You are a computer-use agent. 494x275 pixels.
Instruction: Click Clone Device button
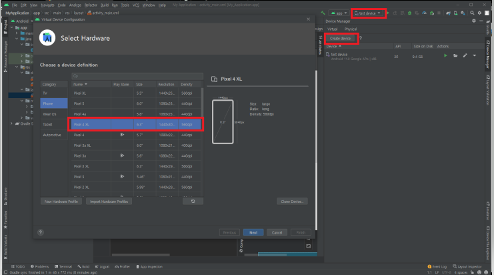[x=292, y=201]
